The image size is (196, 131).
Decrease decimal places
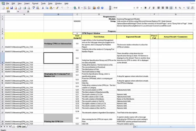192,8
